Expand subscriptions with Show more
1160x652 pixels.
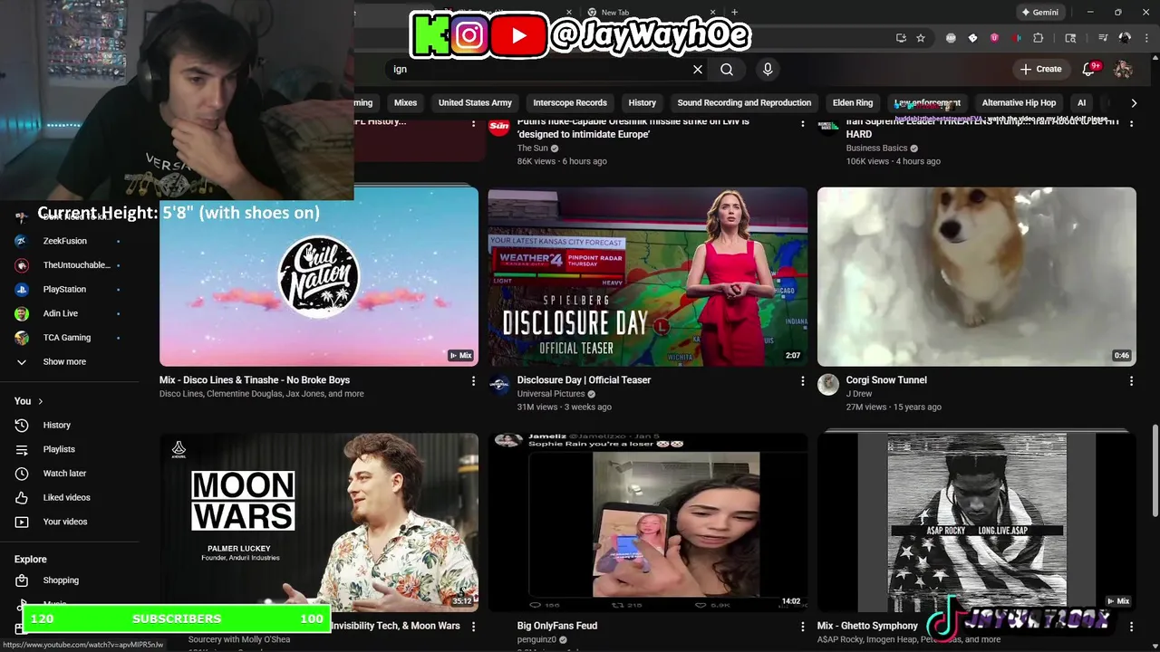click(x=64, y=361)
